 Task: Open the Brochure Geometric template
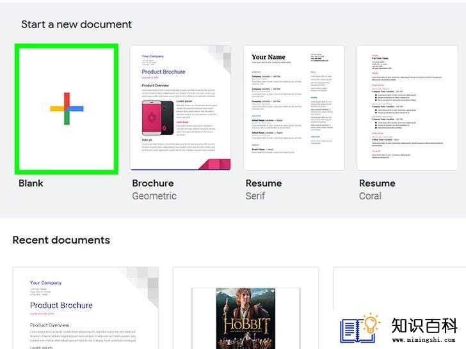[x=181, y=108]
